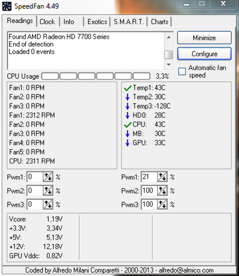Open the Info tab
The height and width of the screenshot is (276, 239).
(x=69, y=22)
